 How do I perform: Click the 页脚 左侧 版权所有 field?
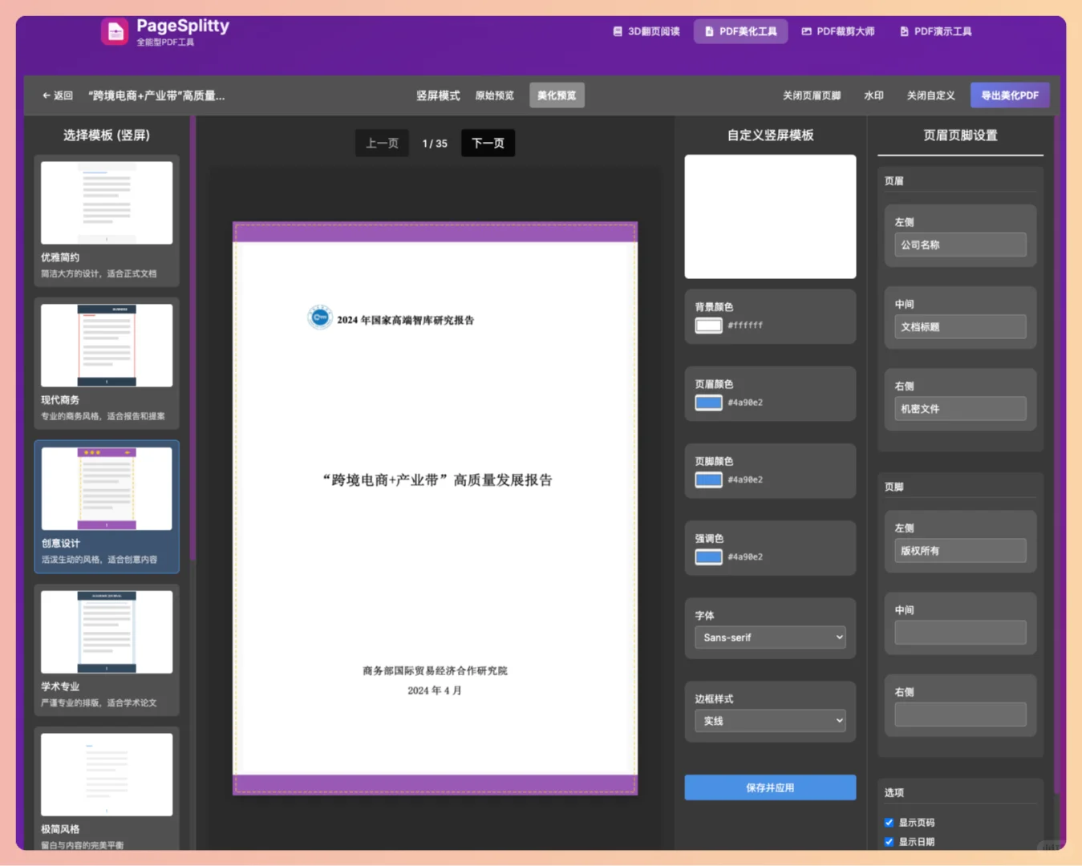tap(960, 551)
